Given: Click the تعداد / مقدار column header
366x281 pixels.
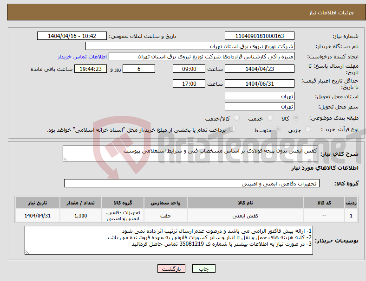Looking at the screenshot, I should tap(80, 203).
